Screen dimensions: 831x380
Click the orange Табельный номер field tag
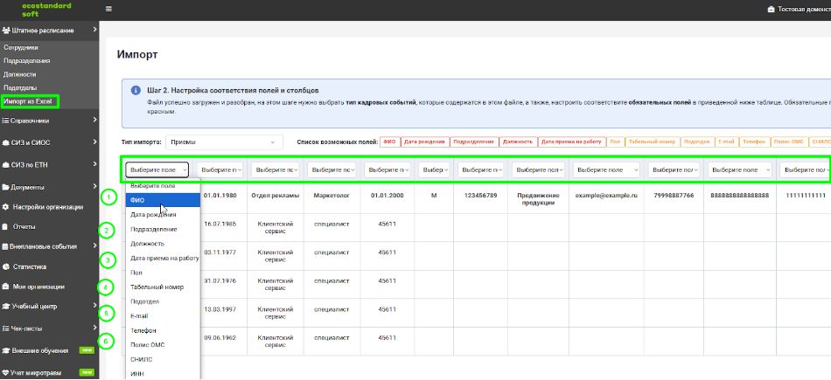point(652,142)
